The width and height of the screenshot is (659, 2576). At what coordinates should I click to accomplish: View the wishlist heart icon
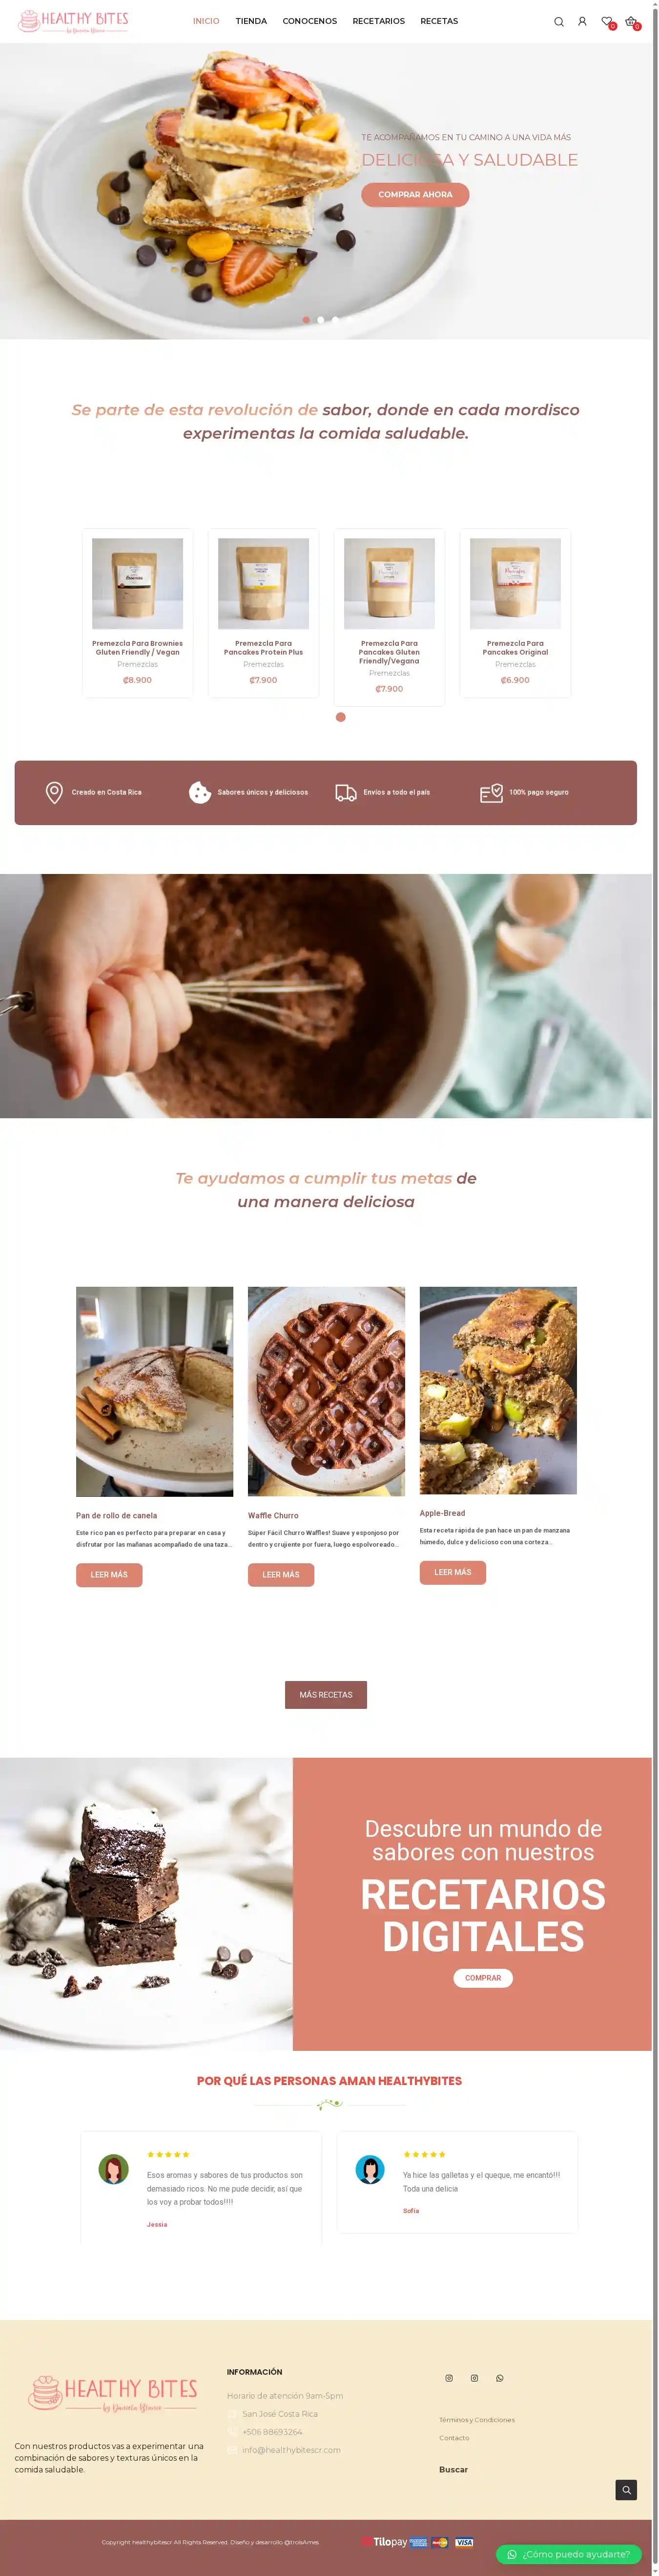(x=607, y=21)
